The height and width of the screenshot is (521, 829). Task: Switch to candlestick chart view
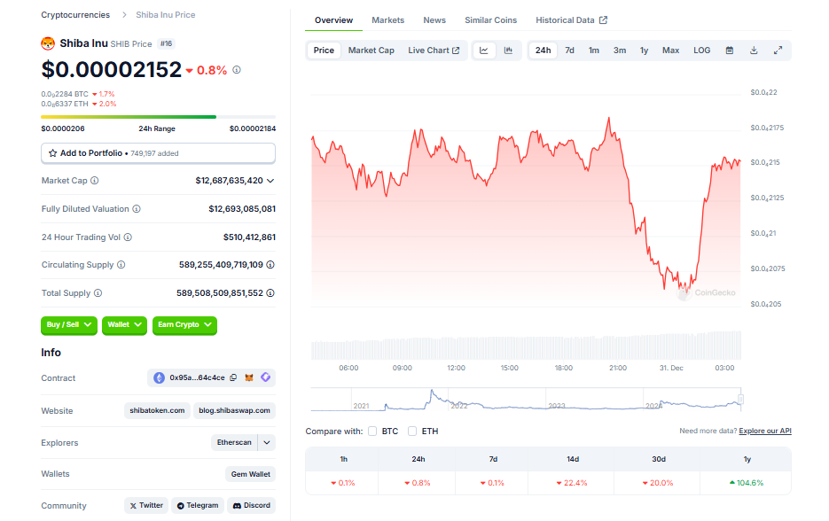click(x=508, y=51)
